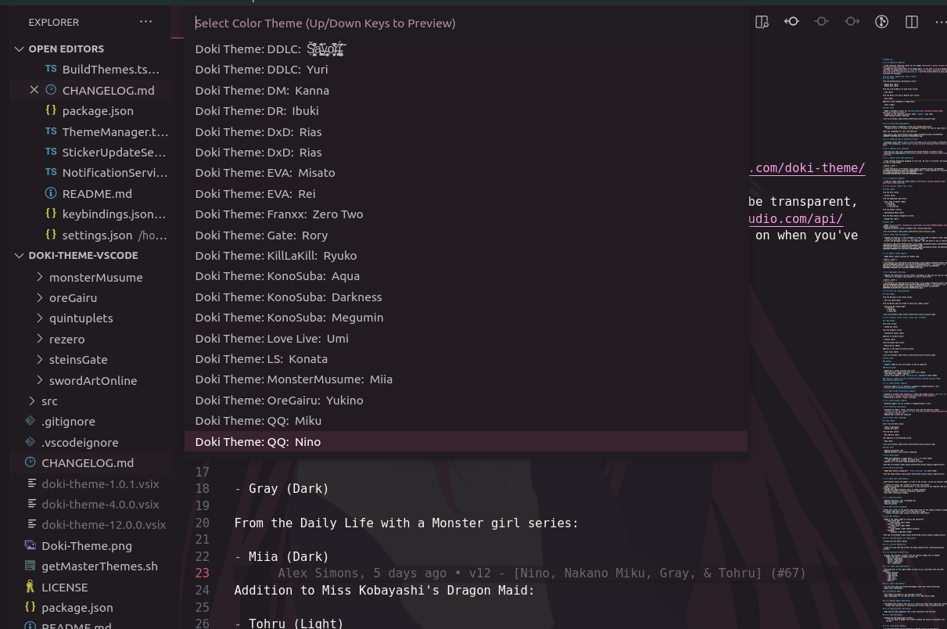The image size is (947, 629).
Task: Open markdown preview to the side
Action: (762, 22)
